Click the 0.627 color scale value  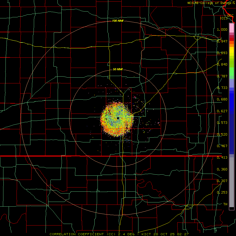click(x=222, y=111)
